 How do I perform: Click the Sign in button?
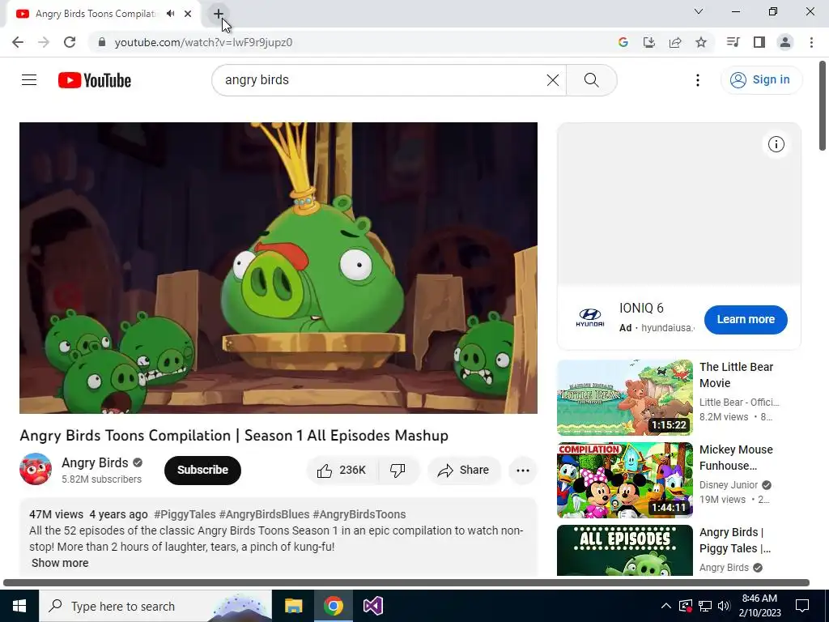pyautogui.click(x=761, y=80)
